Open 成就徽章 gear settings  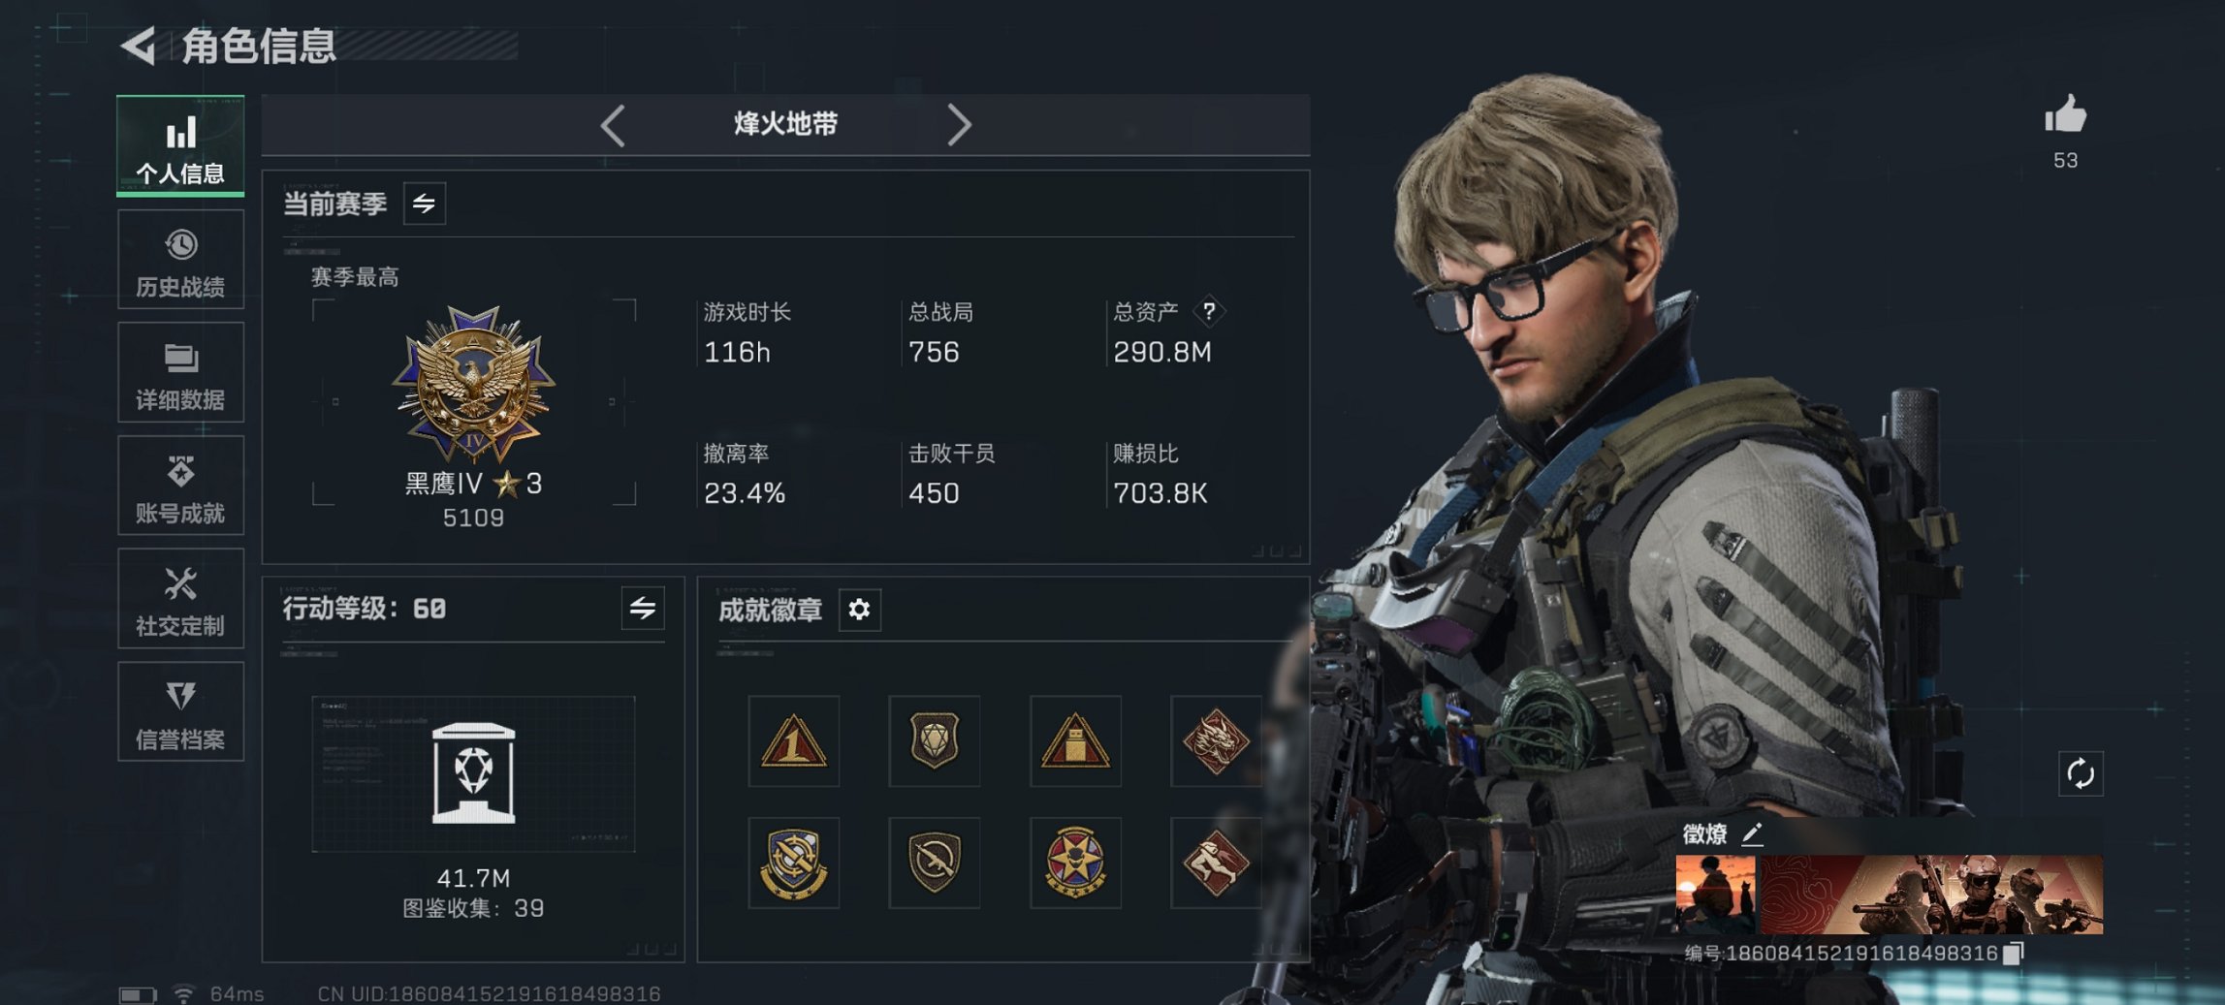pos(859,610)
